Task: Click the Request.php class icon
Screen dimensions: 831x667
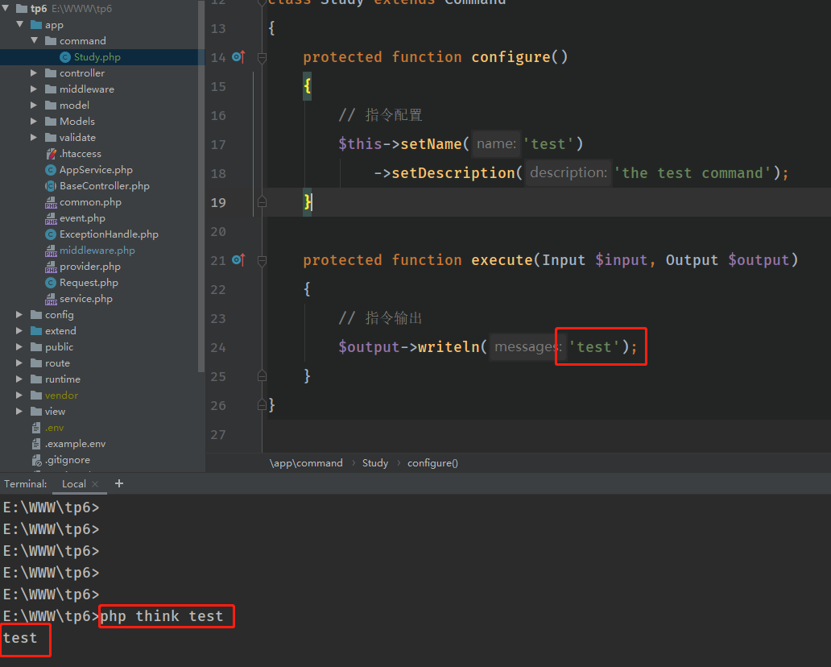Action: 51,283
